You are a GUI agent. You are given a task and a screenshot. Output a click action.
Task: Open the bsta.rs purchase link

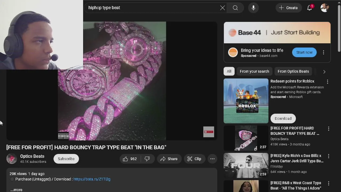tap(92, 179)
